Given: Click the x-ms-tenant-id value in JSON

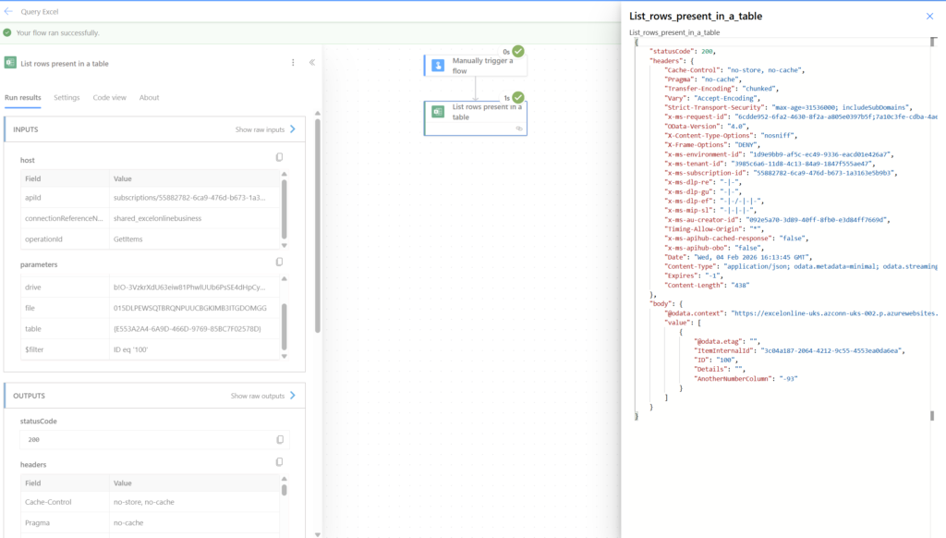Looking at the screenshot, I should pos(802,164).
